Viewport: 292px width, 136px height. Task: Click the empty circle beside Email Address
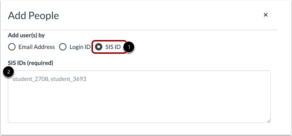pyautogui.click(x=12, y=47)
